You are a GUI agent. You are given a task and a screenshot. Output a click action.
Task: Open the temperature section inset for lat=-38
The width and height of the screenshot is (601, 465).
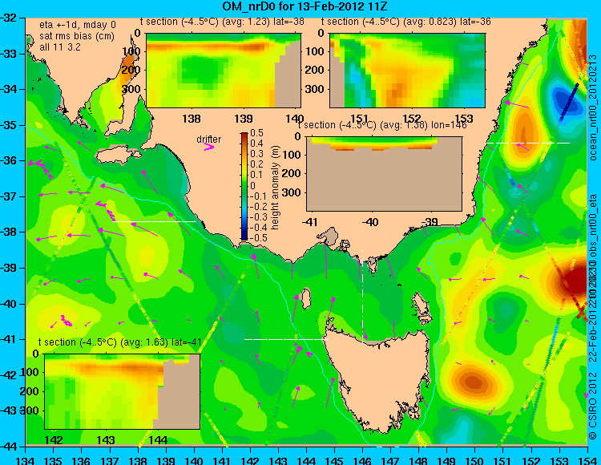pos(223,71)
